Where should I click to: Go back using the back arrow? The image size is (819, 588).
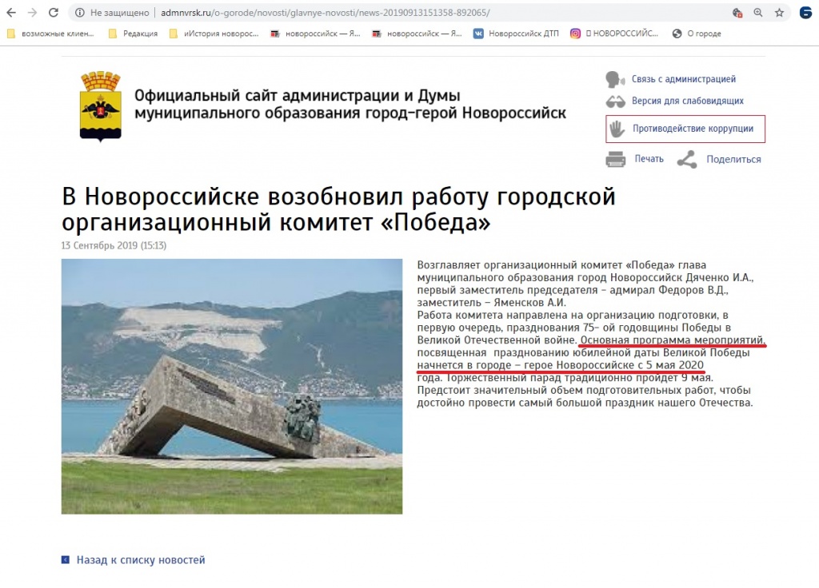[x=12, y=12]
